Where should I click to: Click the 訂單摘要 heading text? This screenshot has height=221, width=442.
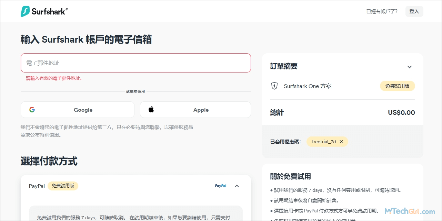click(x=284, y=66)
